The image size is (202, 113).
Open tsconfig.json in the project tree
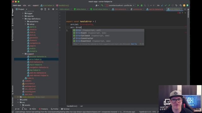pos(29,92)
